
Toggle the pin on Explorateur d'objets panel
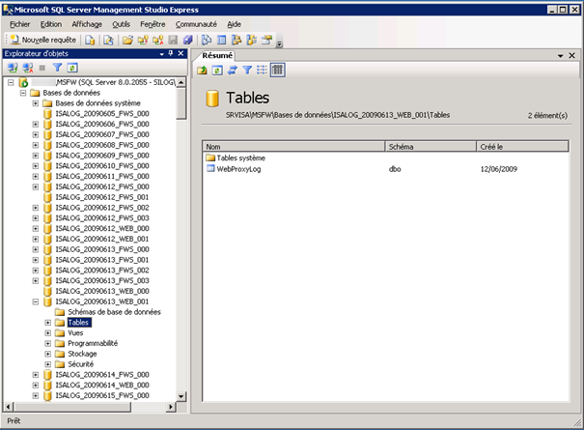(x=171, y=53)
